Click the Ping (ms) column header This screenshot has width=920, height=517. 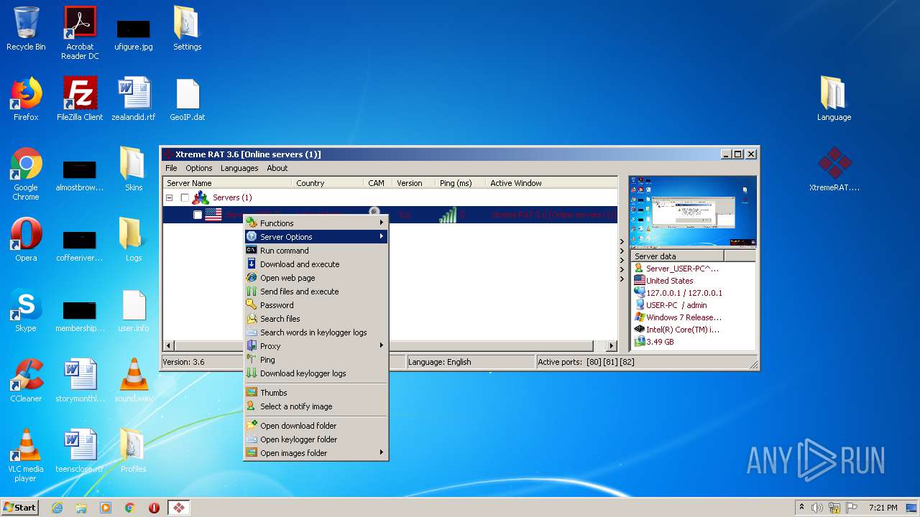point(460,183)
